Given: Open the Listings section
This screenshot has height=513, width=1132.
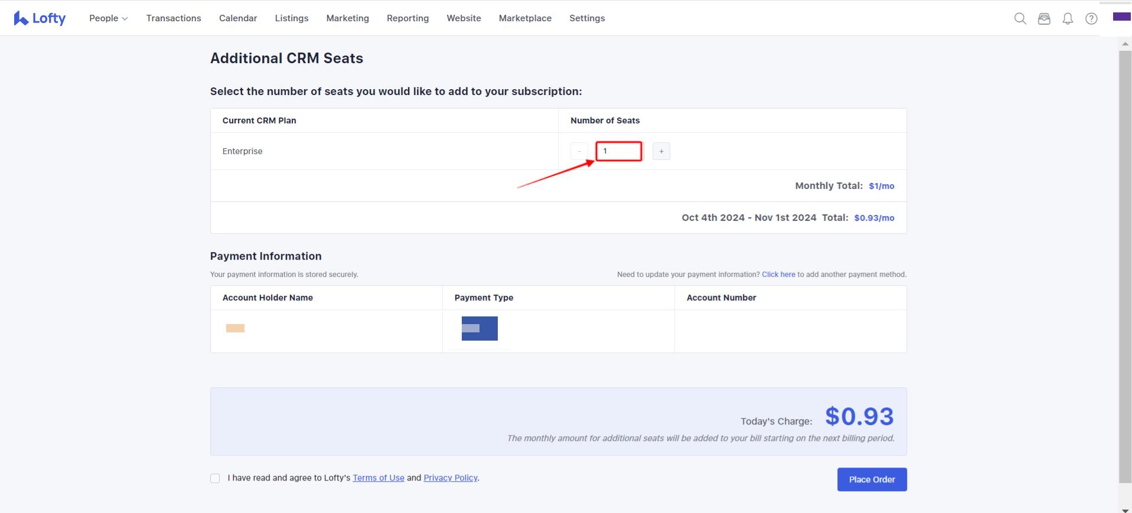Looking at the screenshot, I should 292,18.
